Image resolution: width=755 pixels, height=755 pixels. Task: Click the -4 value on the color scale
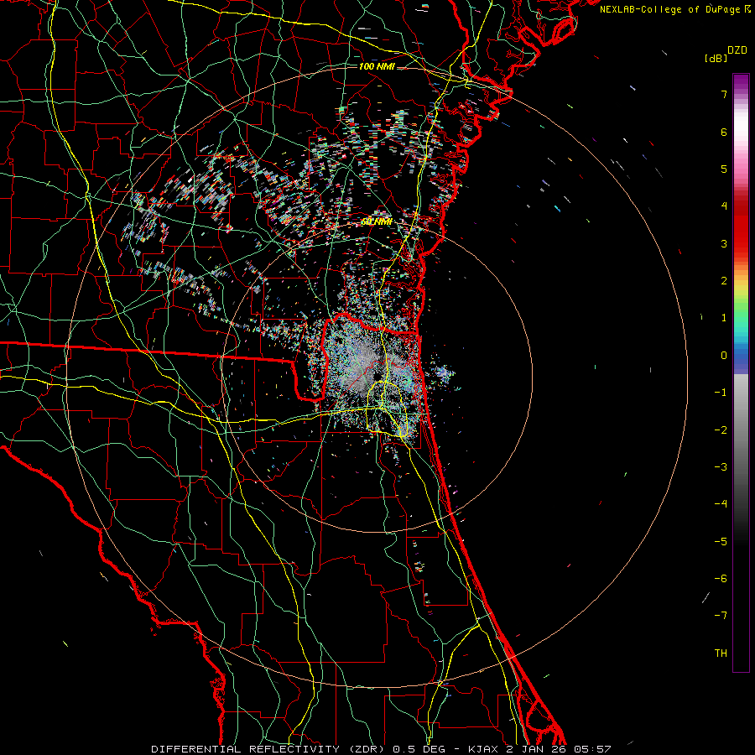point(721,504)
